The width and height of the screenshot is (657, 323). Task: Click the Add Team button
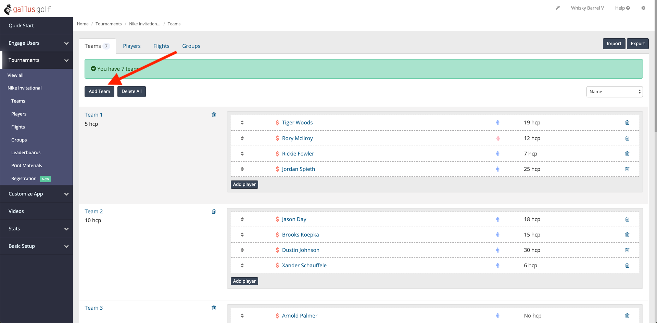click(x=99, y=92)
